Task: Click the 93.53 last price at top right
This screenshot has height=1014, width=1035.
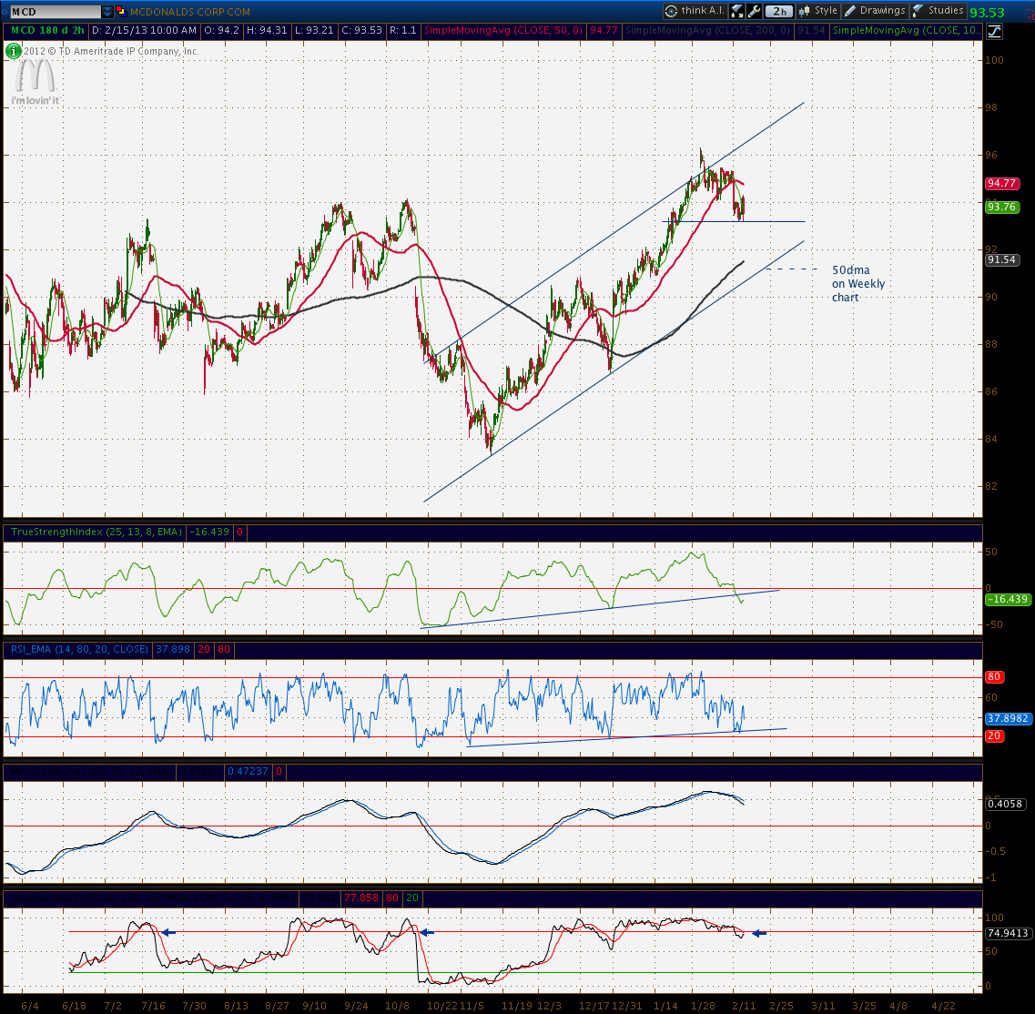Action: pos(987,13)
